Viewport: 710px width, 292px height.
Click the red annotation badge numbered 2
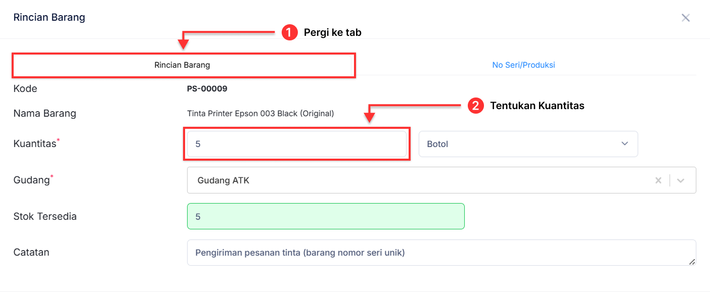pos(476,106)
